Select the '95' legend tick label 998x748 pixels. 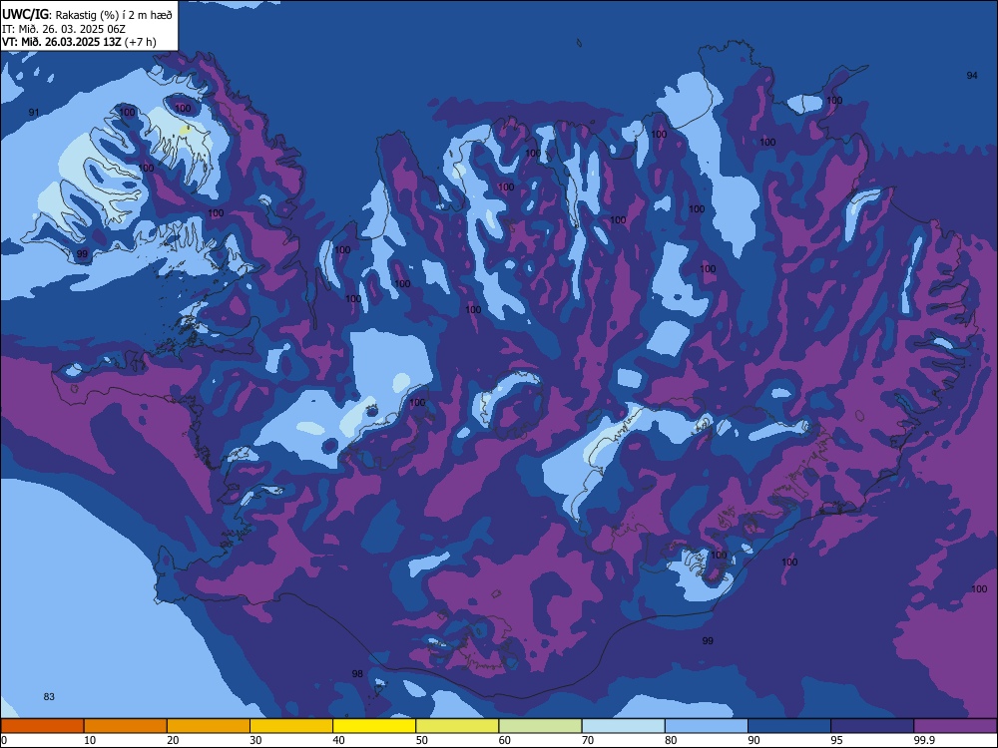837,740
